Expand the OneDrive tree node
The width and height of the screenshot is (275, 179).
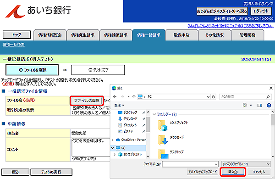tap(112, 140)
